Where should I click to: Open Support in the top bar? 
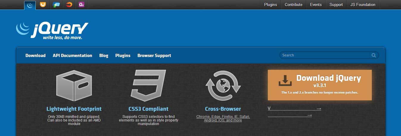(336, 4)
